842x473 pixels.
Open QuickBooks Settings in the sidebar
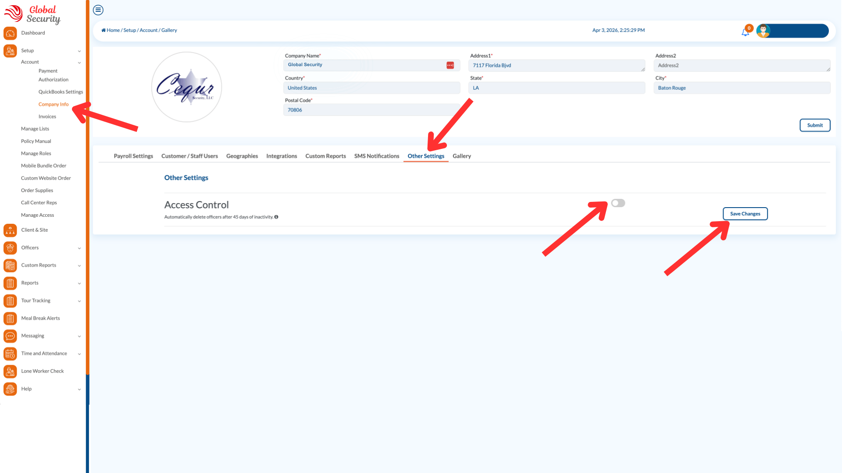61,92
